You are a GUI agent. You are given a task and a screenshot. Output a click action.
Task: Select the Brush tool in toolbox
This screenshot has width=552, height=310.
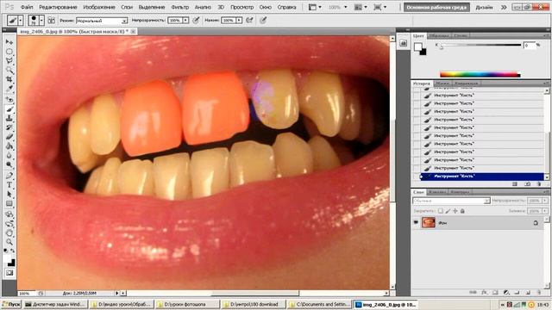pos(9,109)
